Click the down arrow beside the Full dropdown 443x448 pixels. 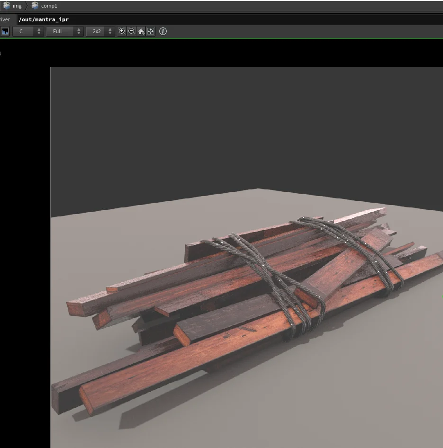(79, 33)
